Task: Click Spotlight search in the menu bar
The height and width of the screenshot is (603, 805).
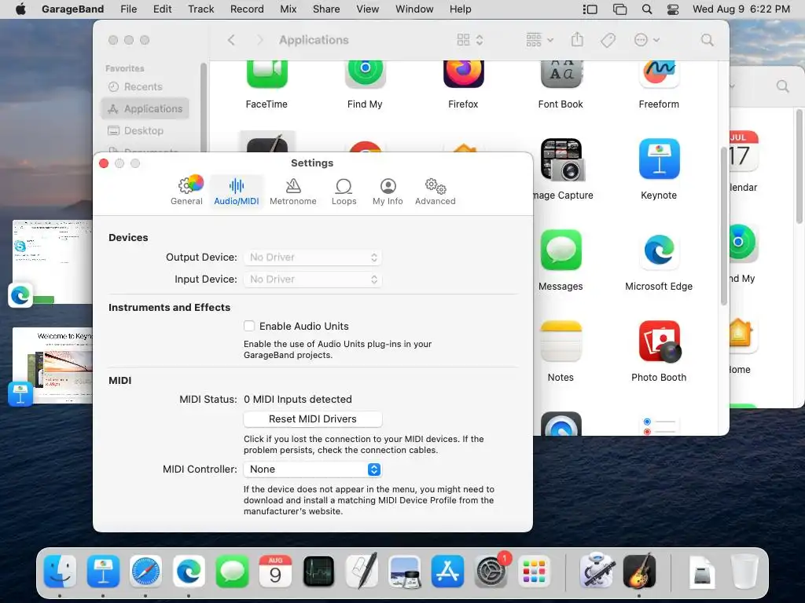Action: (x=647, y=9)
